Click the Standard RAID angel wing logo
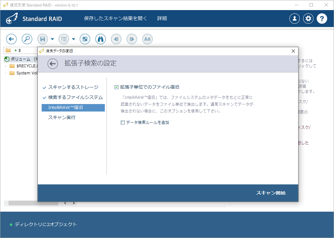The width and height of the screenshot is (334, 238). coord(12,19)
